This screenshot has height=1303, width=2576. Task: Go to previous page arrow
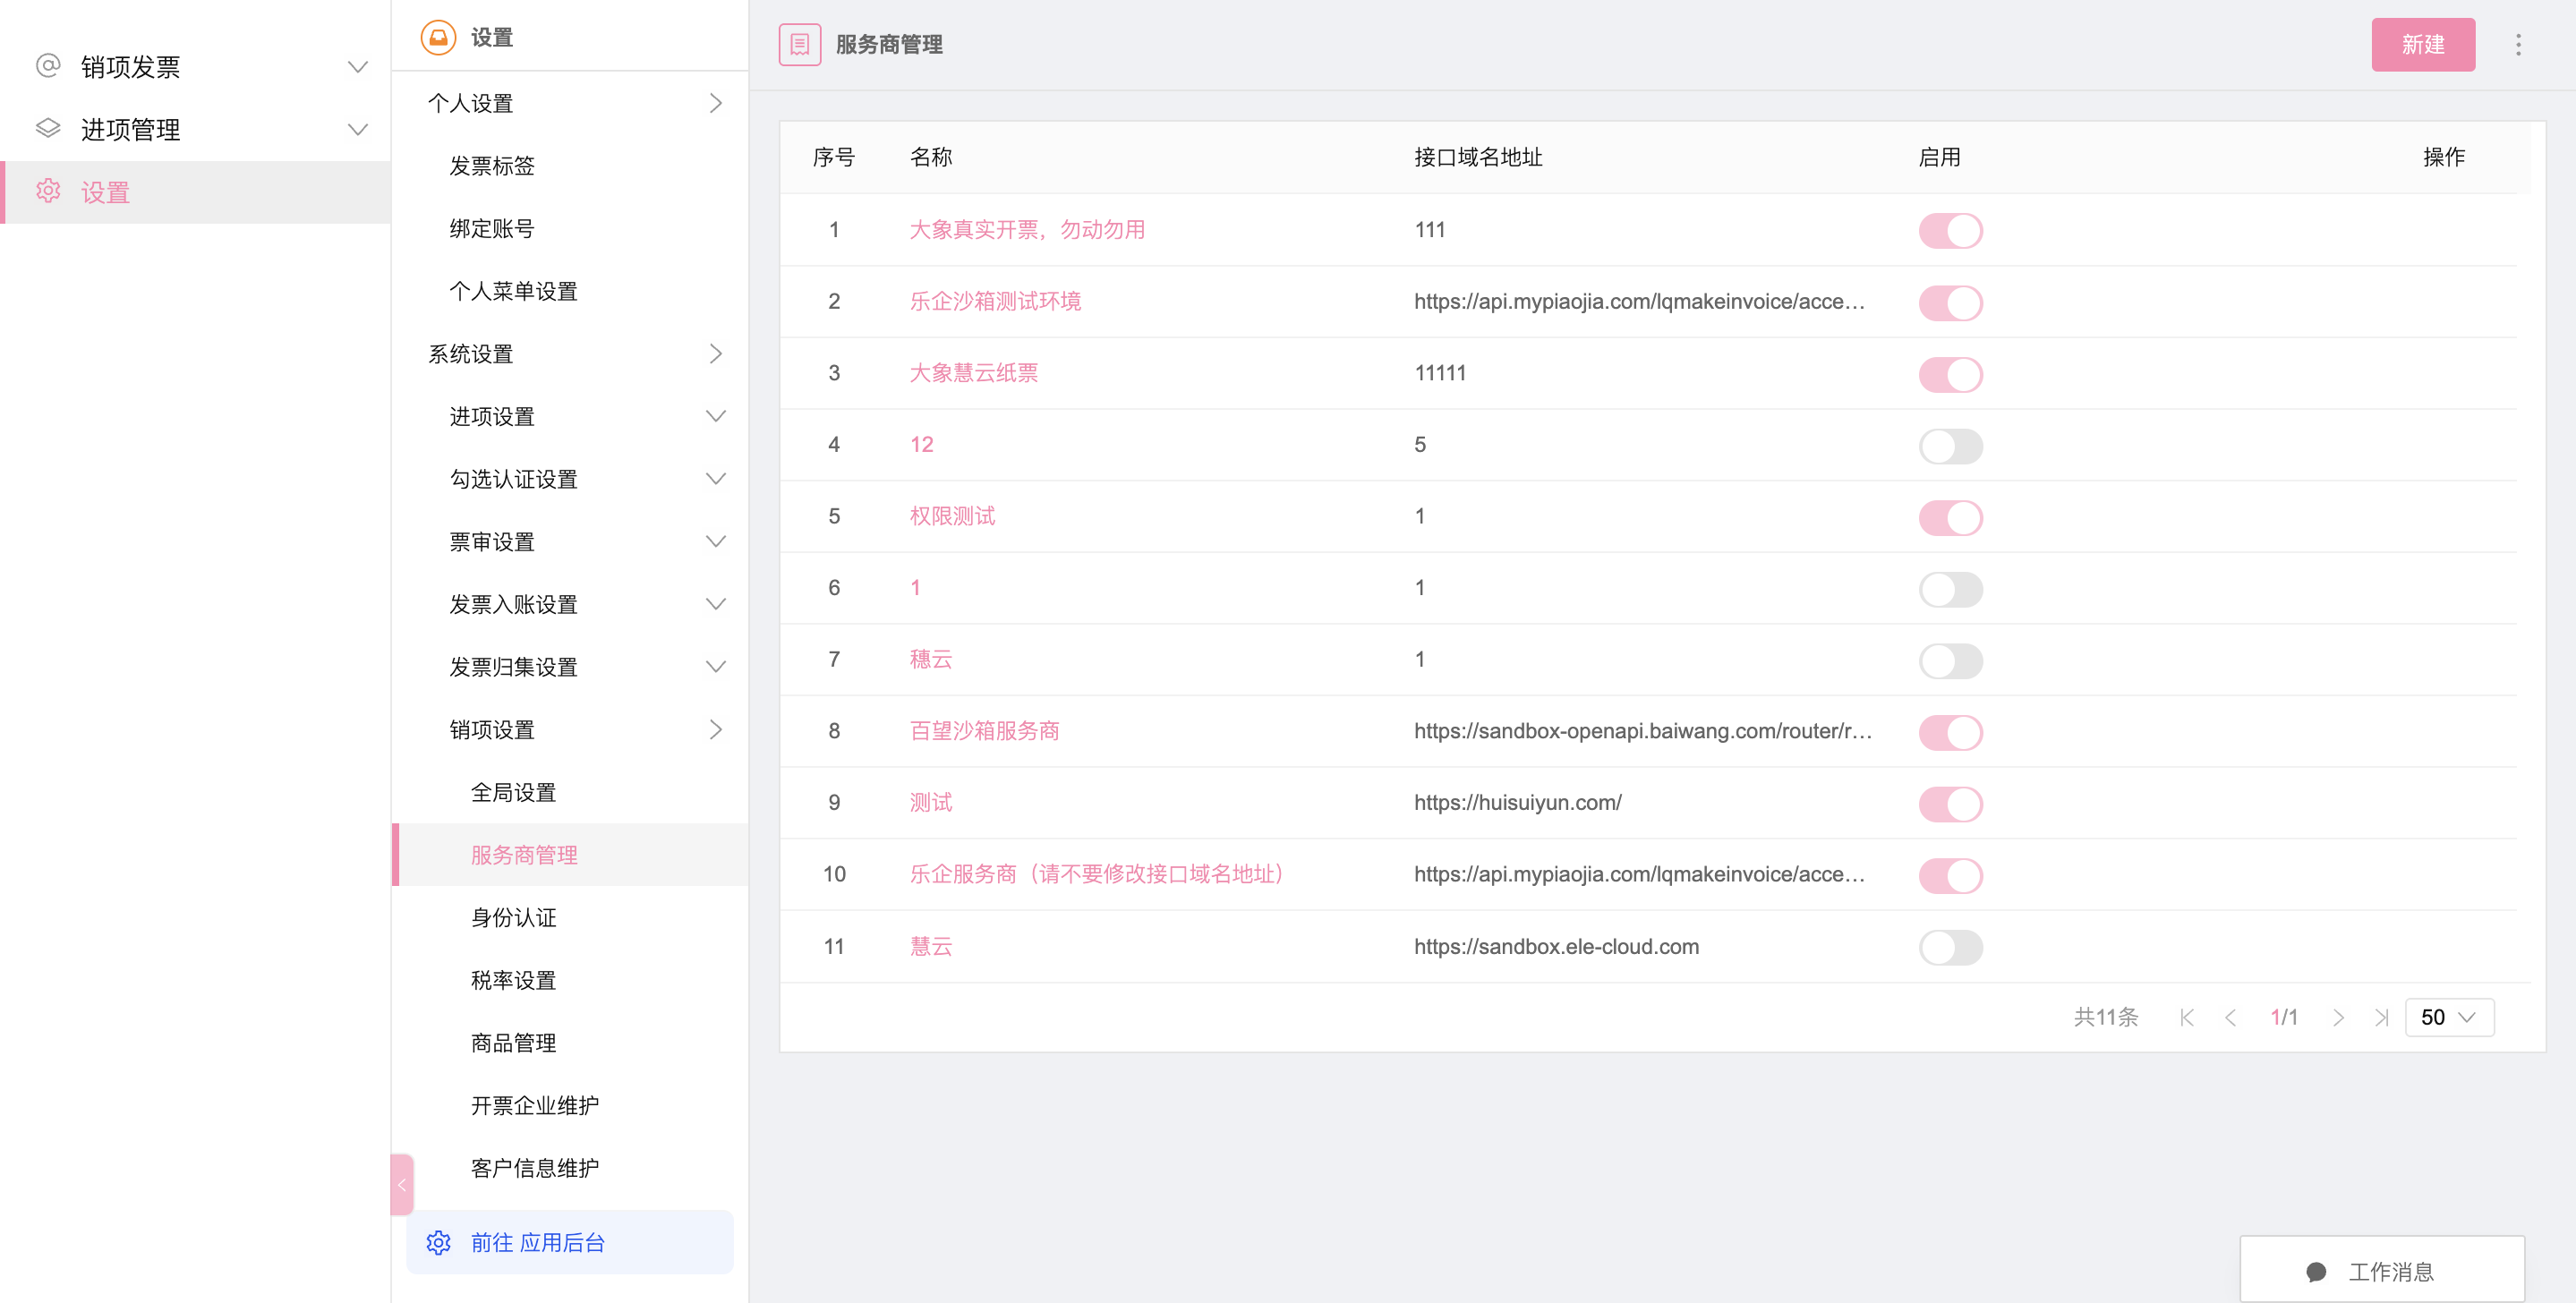[2230, 1017]
